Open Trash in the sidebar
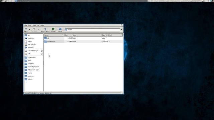 click(33, 41)
